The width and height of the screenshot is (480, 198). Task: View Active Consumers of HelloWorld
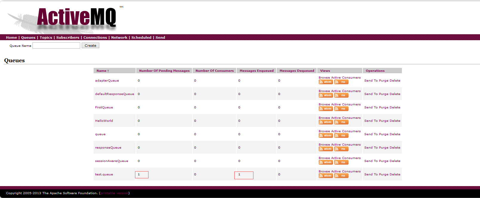(x=346, y=118)
